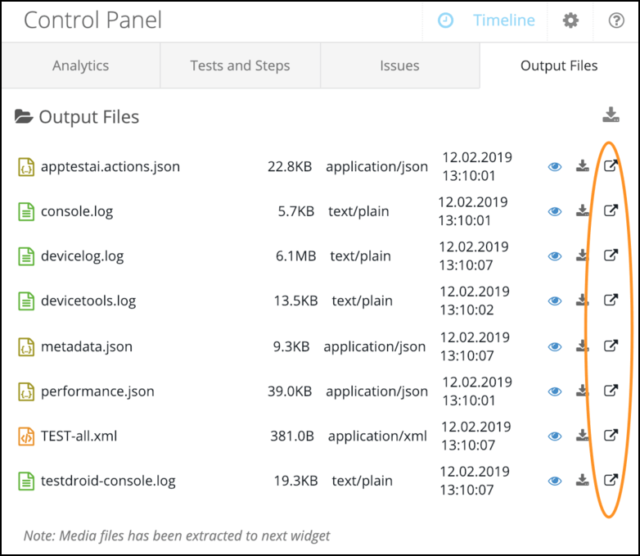This screenshot has width=640, height=556.
Task: Open metadata.json in external window
Action: (611, 346)
